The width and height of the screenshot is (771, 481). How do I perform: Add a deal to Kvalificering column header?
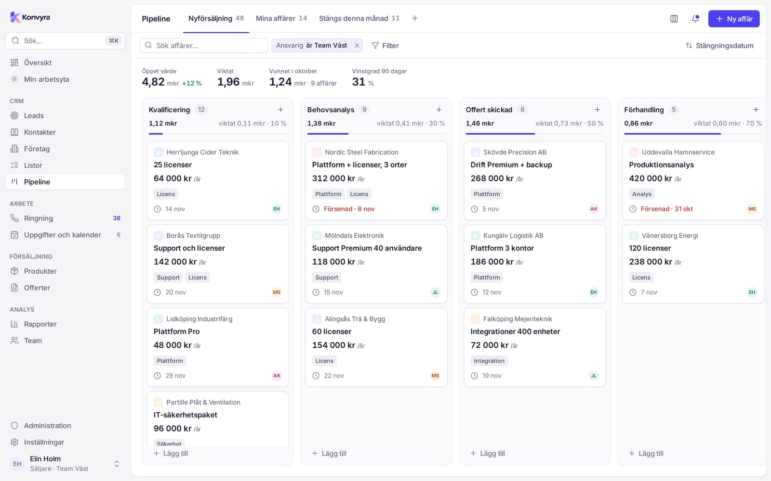[280, 110]
